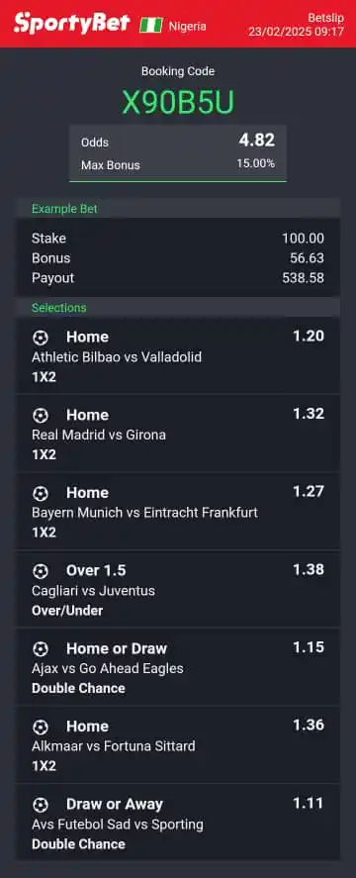Select the Cagliari vs Juventus match row

click(177, 590)
